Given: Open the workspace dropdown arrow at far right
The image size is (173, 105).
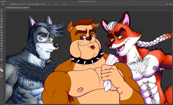Looking at the screenshot, I should coord(172,4).
